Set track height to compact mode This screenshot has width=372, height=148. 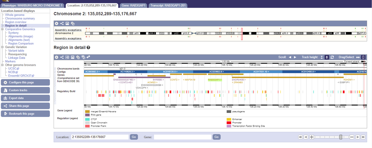(x=322, y=57)
